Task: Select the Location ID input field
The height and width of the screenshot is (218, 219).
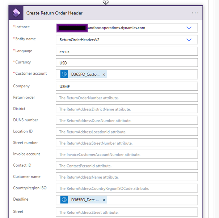Action: click(x=127, y=132)
